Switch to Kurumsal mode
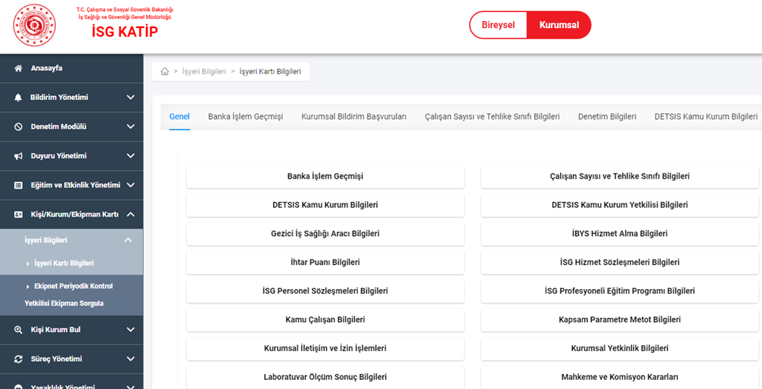The image size is (762, 389). (x=559, y=25)
